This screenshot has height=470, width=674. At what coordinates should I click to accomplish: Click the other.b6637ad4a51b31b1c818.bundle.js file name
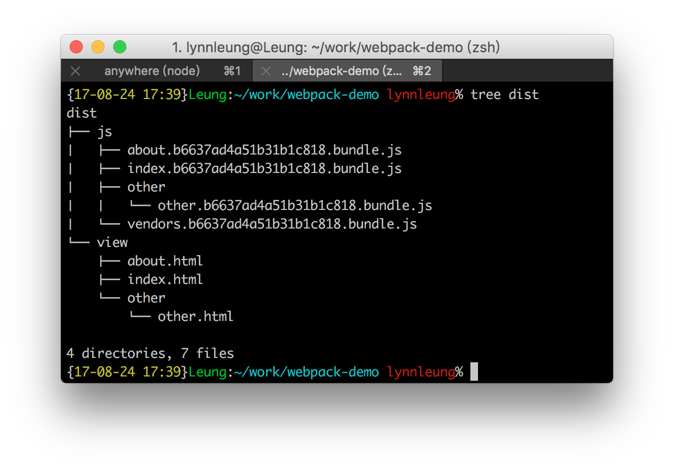tap(295, 206)
